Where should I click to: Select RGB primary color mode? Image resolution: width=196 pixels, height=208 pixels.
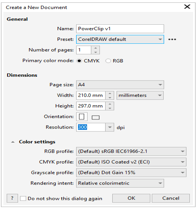coord(108,61)
